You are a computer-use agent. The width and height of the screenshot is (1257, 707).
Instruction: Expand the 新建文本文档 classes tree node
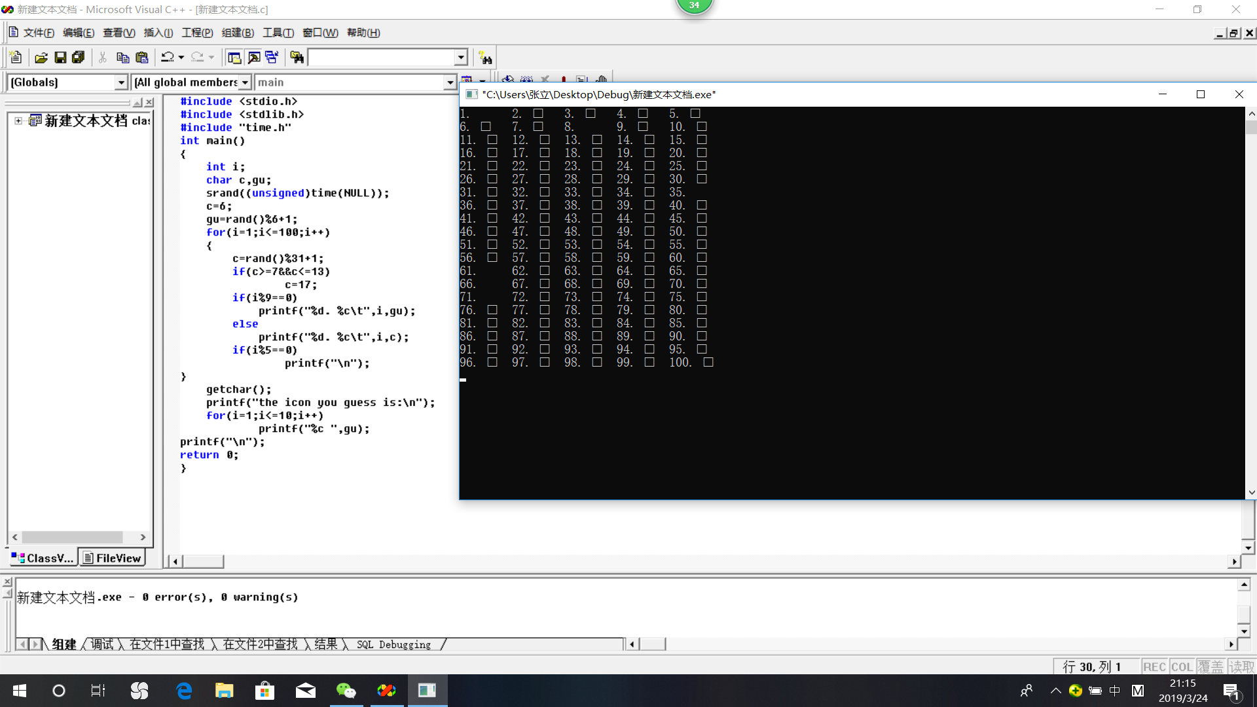coord(18,120)
